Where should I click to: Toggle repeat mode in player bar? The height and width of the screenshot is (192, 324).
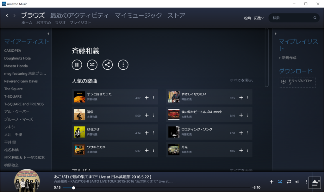point(289,182)
